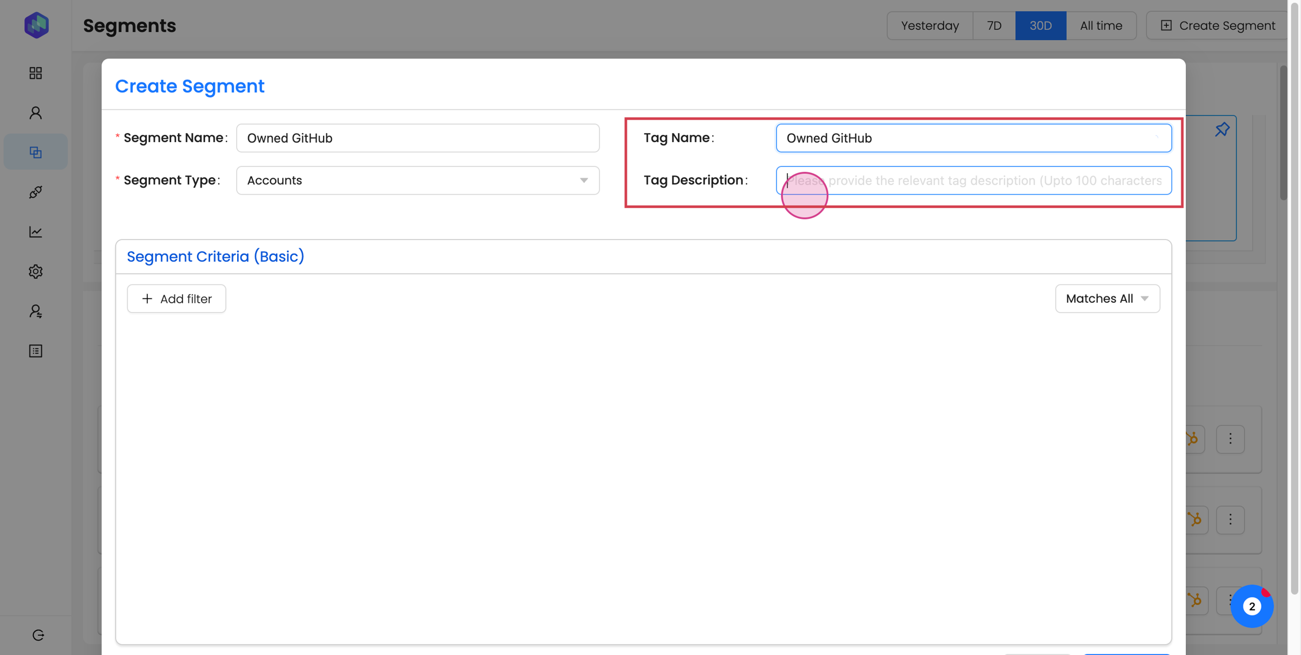Click the Add filter button

click(x=176, y=298)
